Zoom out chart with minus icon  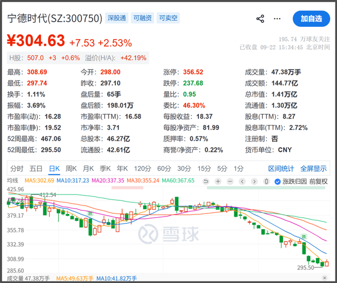pos(230,181)
